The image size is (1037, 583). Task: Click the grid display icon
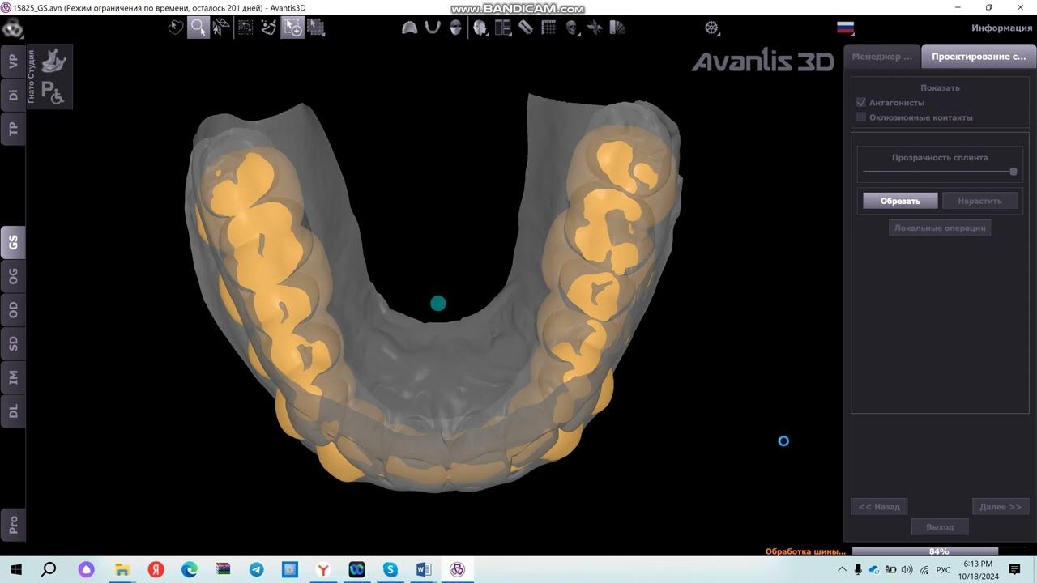548,28
